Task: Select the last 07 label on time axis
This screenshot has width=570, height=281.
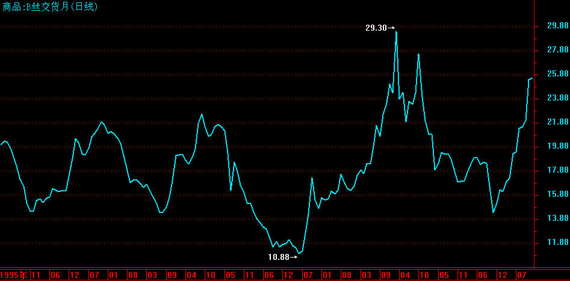Action: click(x=522, y=275)
